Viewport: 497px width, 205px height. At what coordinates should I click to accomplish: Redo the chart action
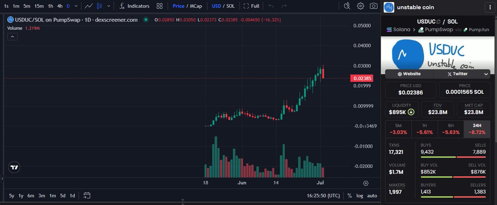tap(284, 6)
